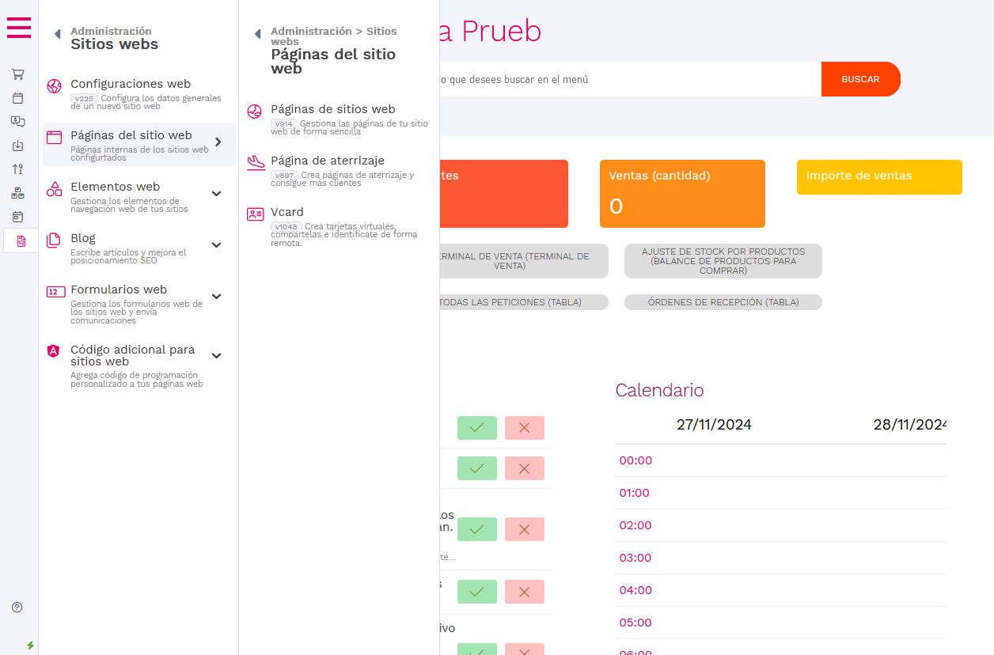The image size is (994, 655).
Task: Click the shopping cart sidebar icon
Action: 17,74
